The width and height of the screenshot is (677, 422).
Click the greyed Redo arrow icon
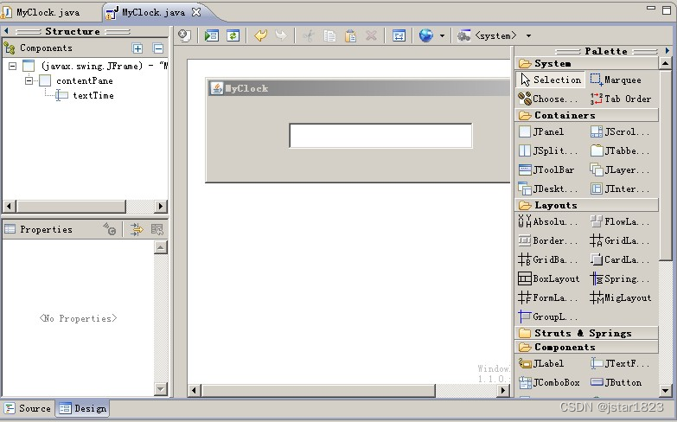click(281, 35)
